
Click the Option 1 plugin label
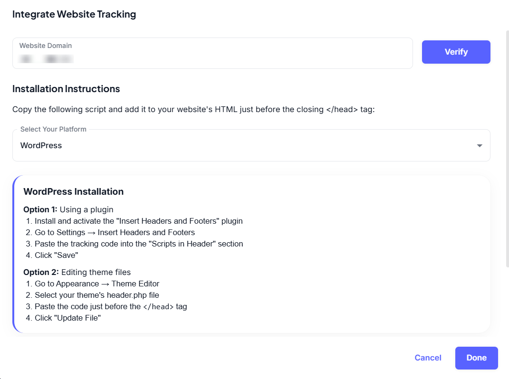click(x=68, y=209)
